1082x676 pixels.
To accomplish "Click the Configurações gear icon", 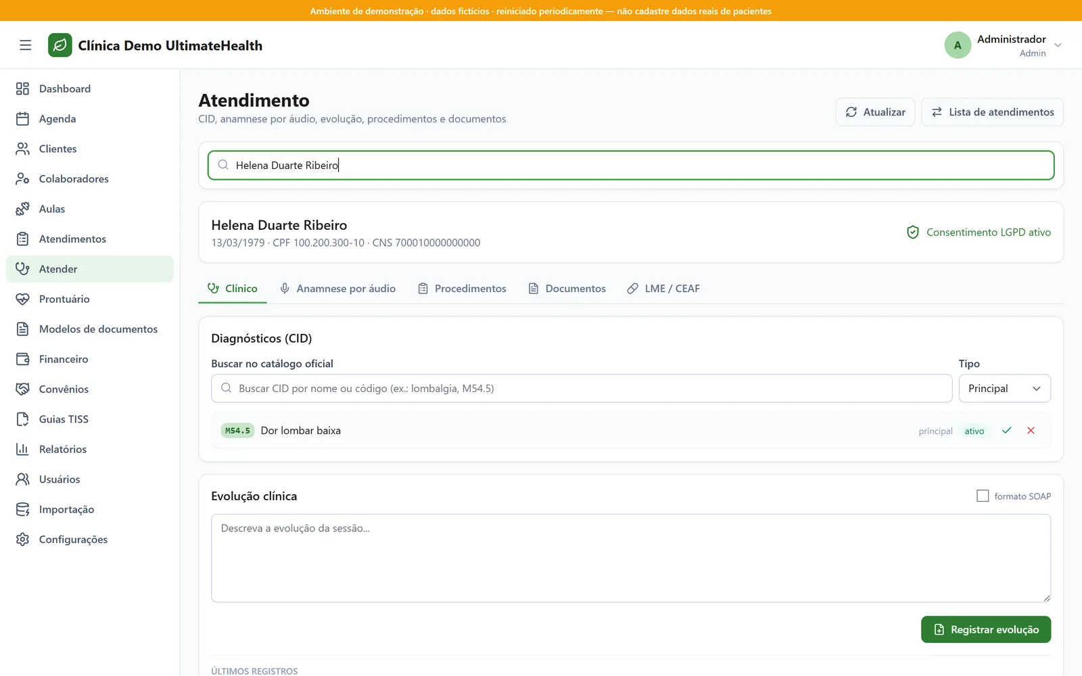I will (23, 539).
